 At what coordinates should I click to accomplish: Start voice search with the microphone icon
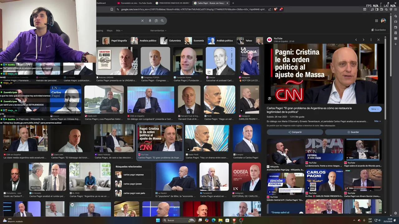pos(150,21)
